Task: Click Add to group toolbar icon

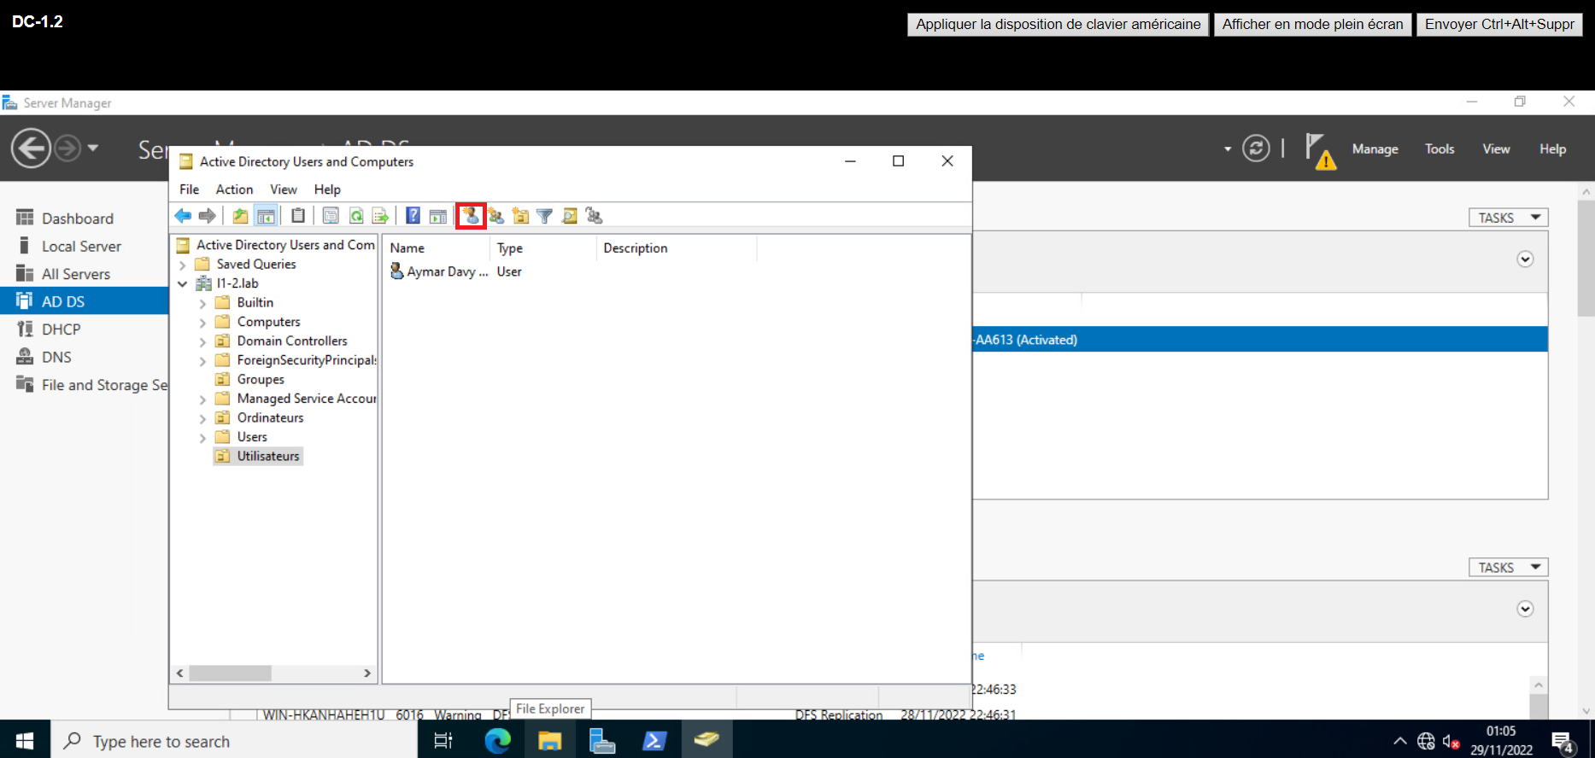Action: [595, 216]
